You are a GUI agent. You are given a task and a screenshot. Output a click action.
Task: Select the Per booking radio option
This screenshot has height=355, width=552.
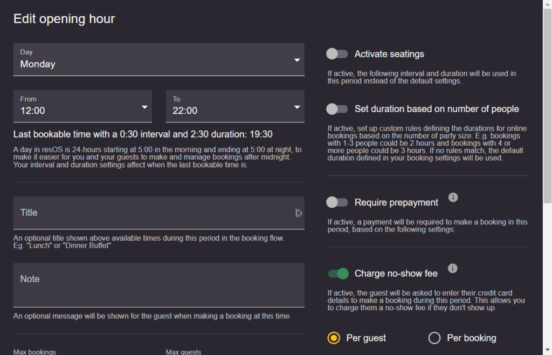(434, 338)
